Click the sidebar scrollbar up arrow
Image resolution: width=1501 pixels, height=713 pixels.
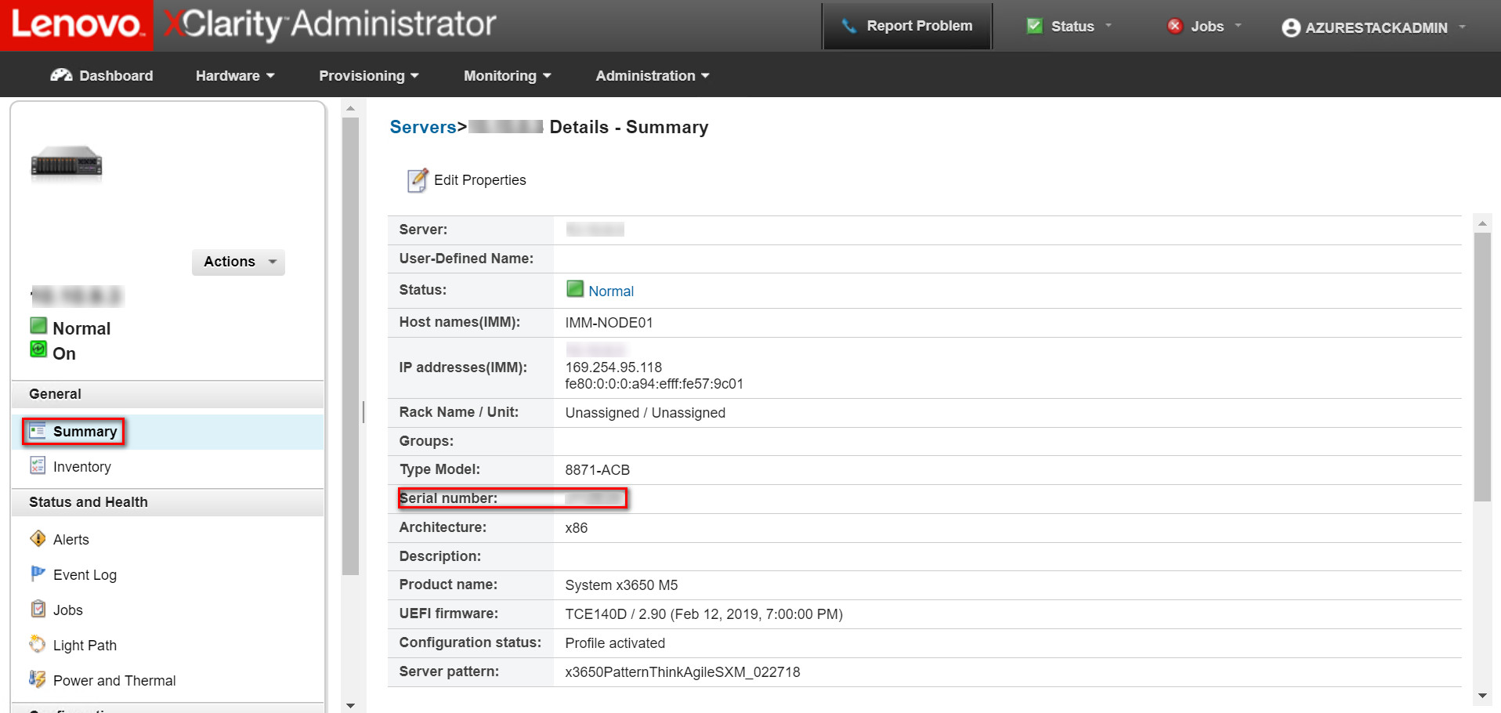pyautogui.click(x=350, y=109)
